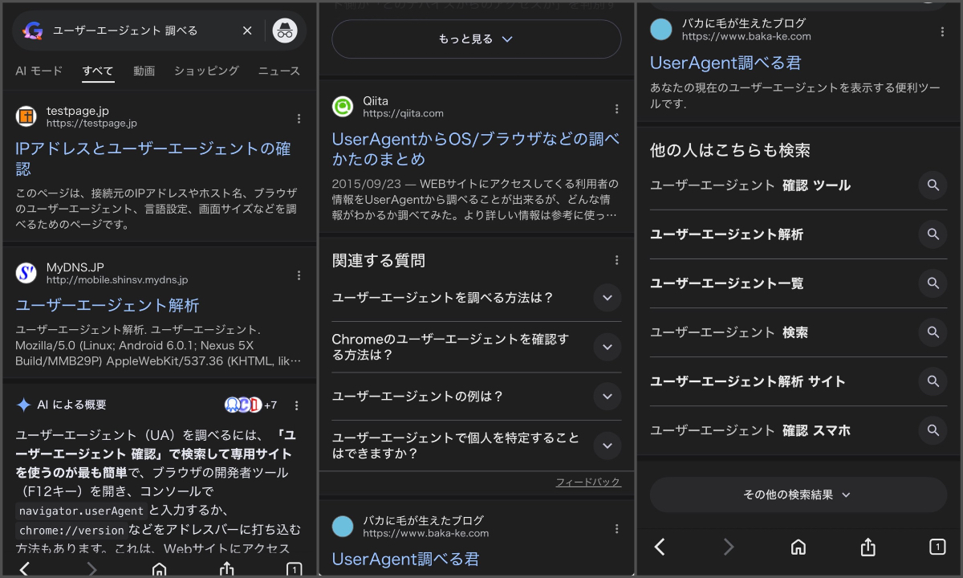Expand the ユーザーエージェントの例は？ question

click(607, 397)
